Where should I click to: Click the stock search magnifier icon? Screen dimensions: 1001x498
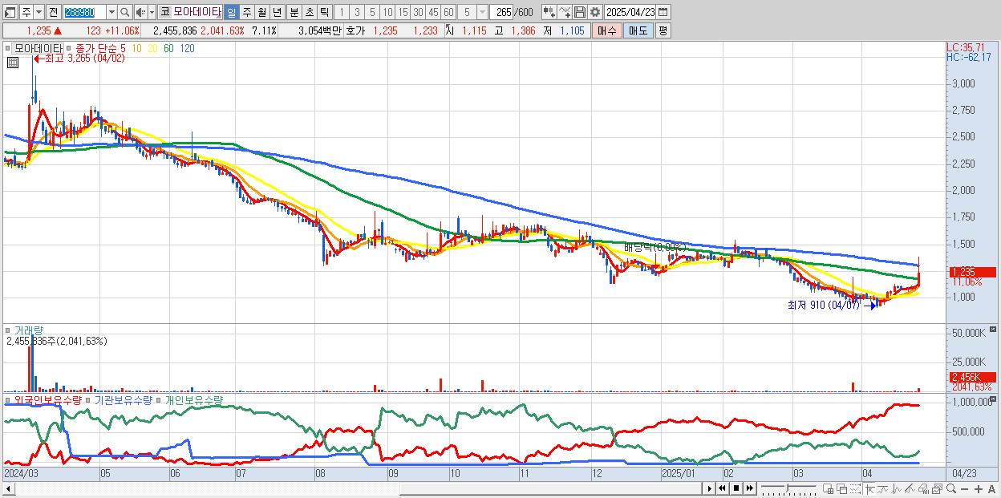125,12
